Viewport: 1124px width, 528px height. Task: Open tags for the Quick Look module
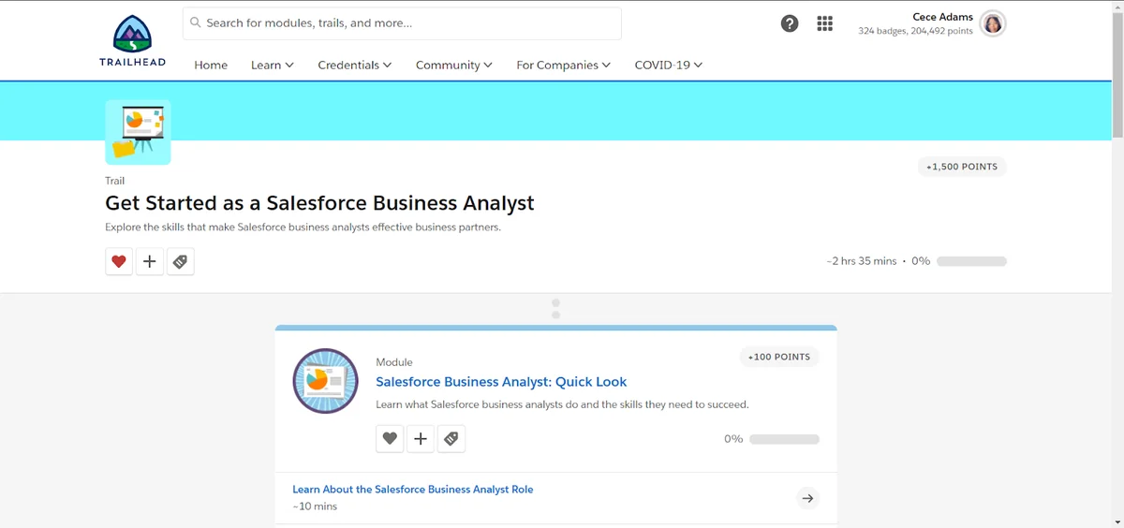coord(451,438)
